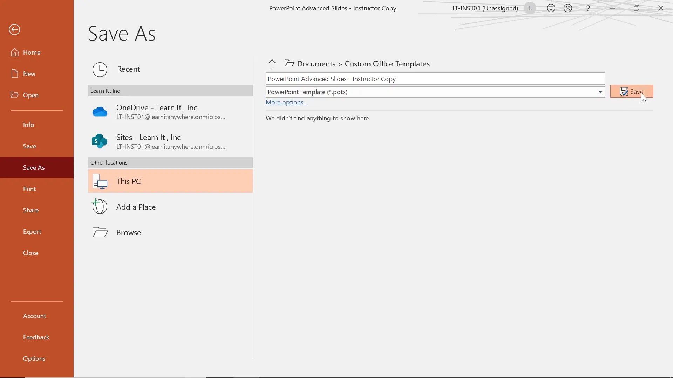Open Help question mark icon
Screen dimensions: 673x378
(x=588, y=8)
